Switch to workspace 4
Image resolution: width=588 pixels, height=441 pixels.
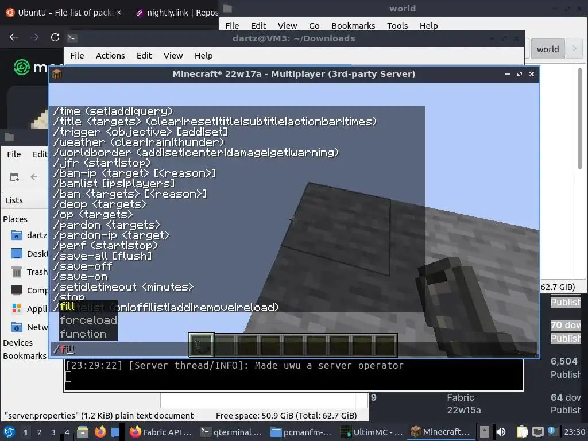pos(67,432)
